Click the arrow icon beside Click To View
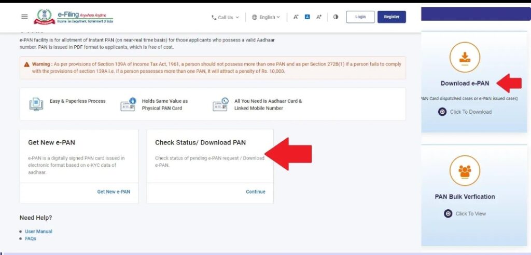Image resolution: width=531 pixels, height=255 pixels. [448, 213]
